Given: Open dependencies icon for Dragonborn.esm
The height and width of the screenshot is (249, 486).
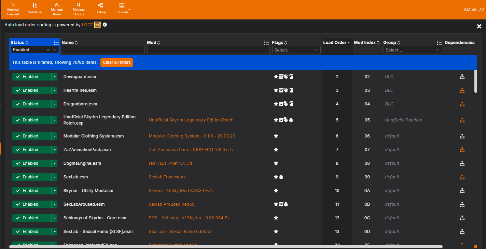Looking at the screenshot, I should click(x=462, y=104).
